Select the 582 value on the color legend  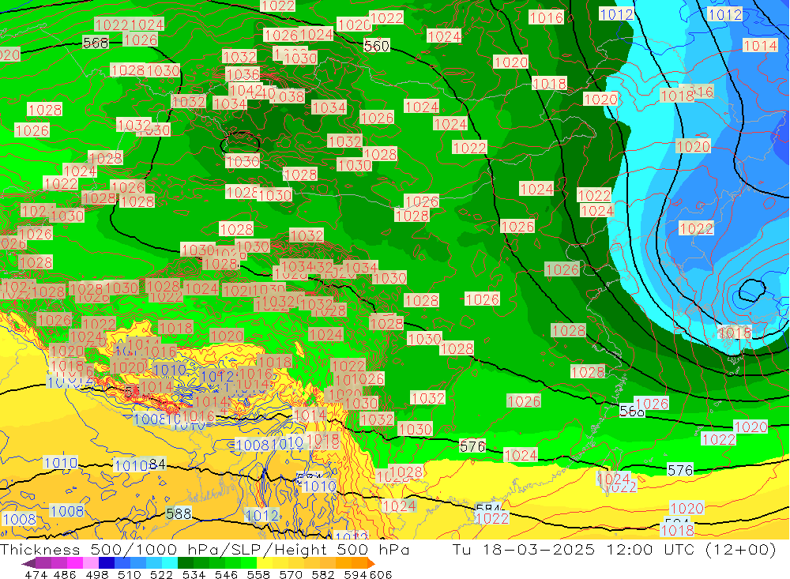coord(323,574)
